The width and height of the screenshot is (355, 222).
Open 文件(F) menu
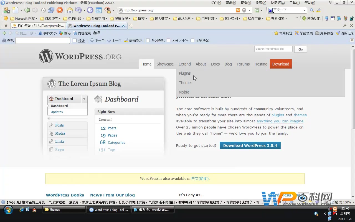pyautogui.click(x=216, y=3)
